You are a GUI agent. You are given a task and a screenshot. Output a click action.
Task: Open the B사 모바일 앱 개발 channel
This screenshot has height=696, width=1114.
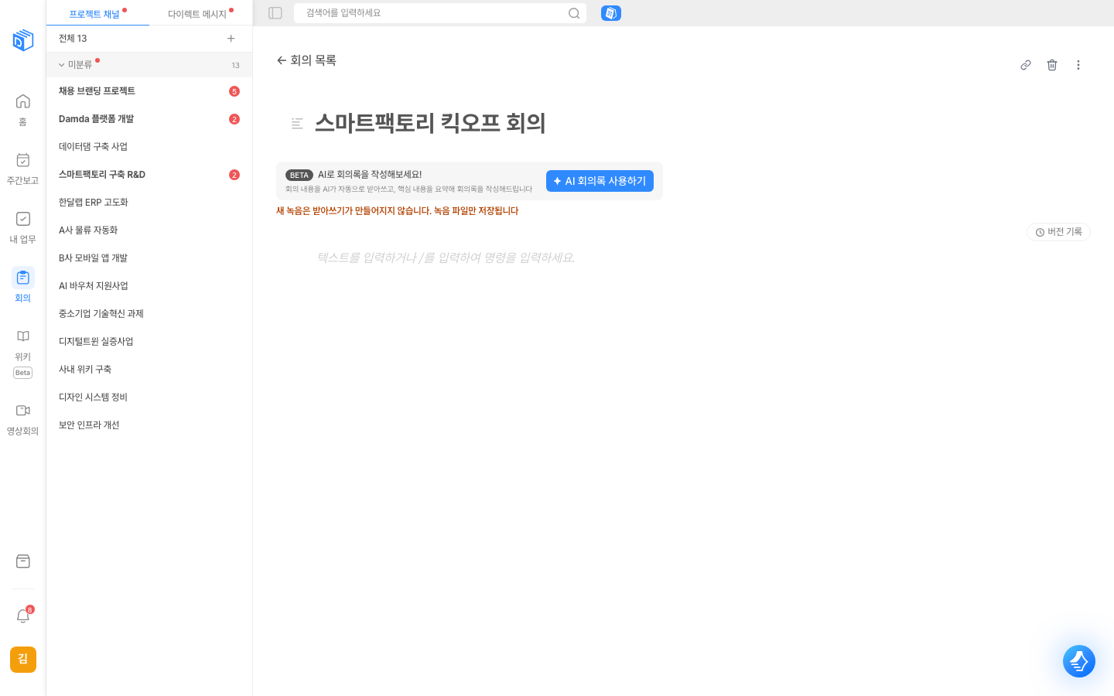click(x=149, y=258)
